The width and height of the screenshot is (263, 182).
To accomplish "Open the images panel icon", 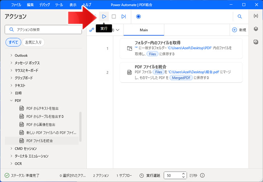I will 256,42.
